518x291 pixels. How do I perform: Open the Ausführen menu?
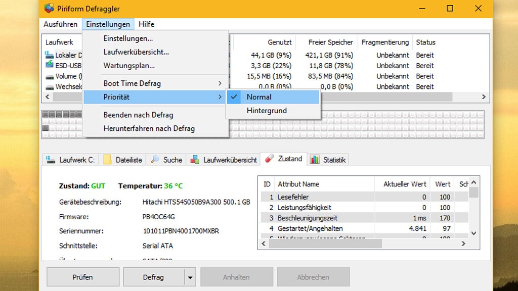[x=61, y=24]
